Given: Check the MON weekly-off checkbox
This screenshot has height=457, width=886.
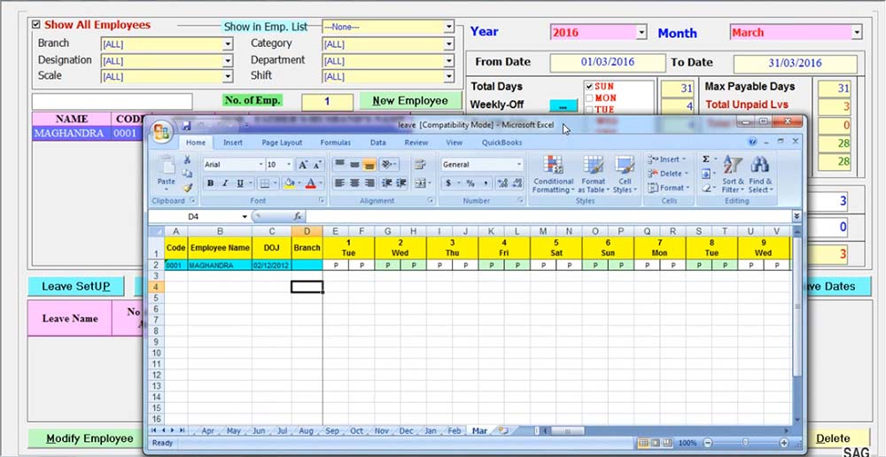Looking at the screenshot, I should (x=589, y=98).
